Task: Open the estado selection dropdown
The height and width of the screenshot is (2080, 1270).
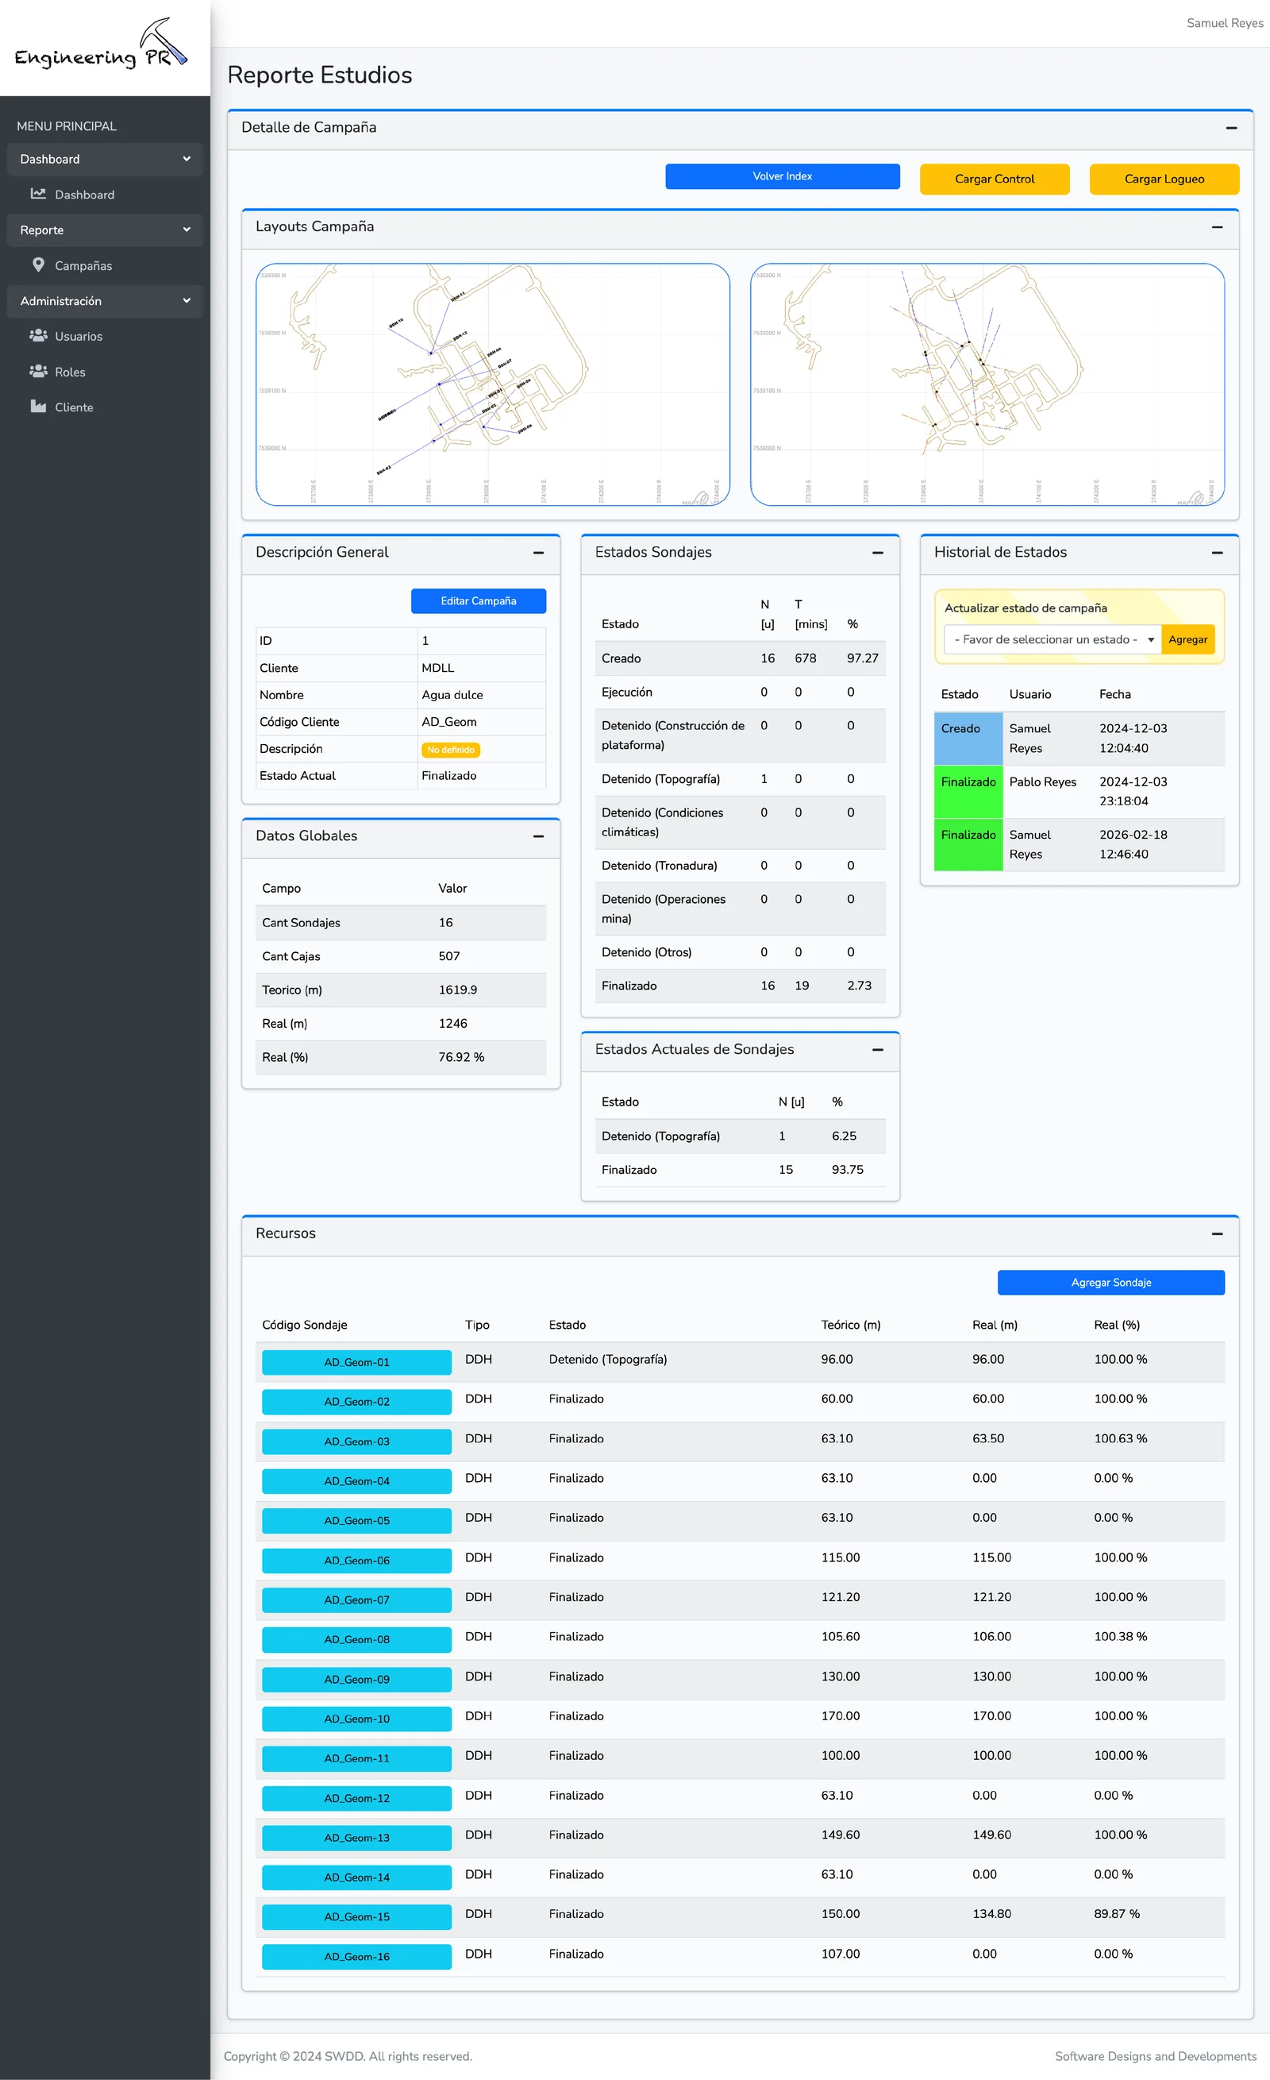Action: coord(1053,640)
